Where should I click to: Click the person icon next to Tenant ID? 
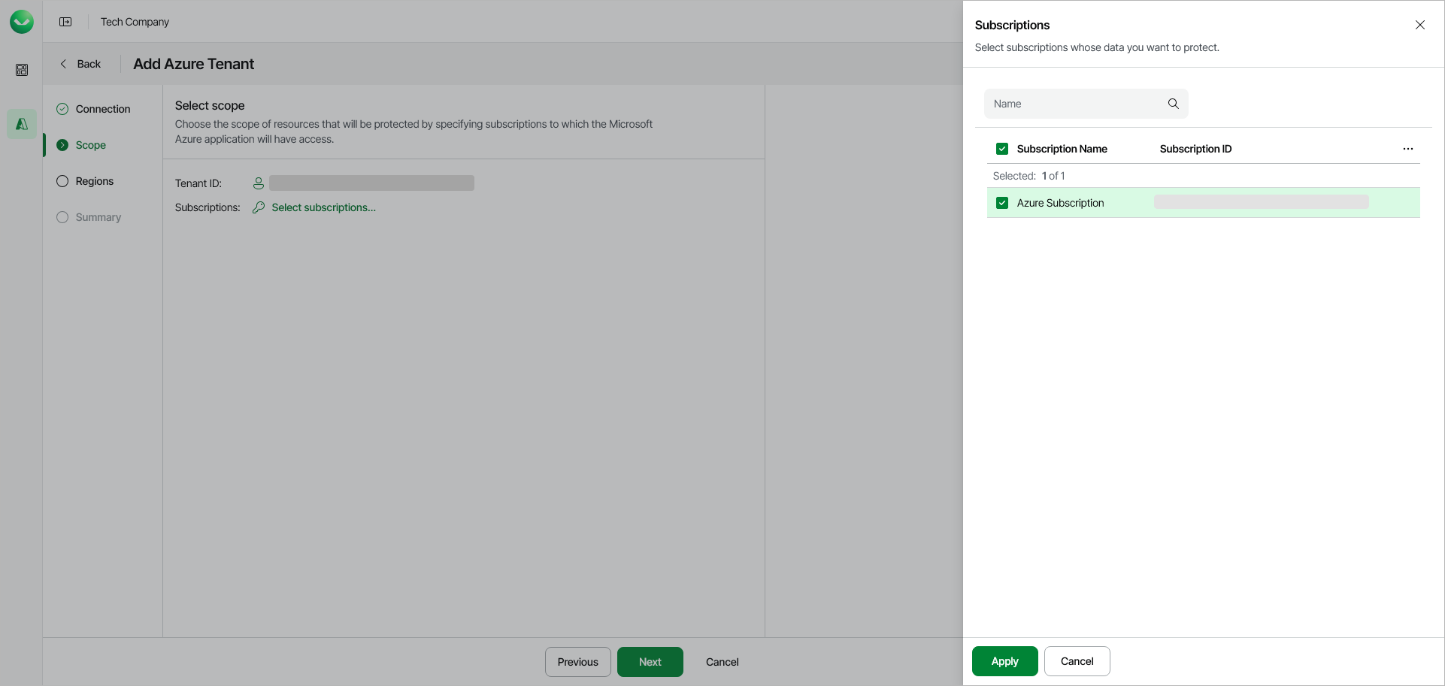pos(258,183)
